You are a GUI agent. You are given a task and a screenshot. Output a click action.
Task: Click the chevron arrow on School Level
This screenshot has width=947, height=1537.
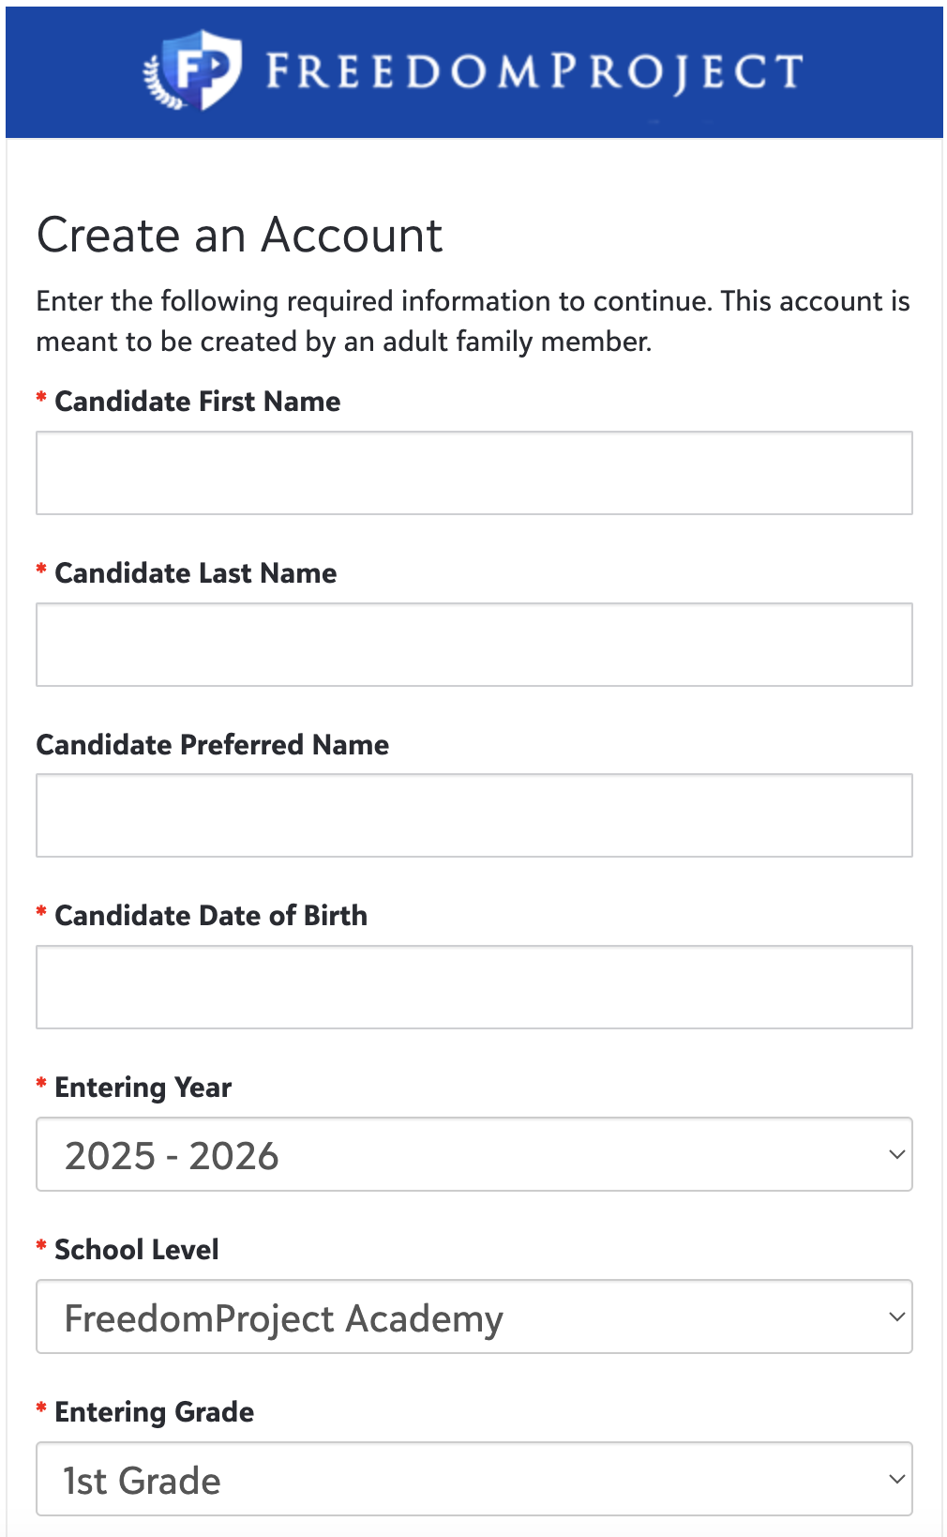point(896,1316)
